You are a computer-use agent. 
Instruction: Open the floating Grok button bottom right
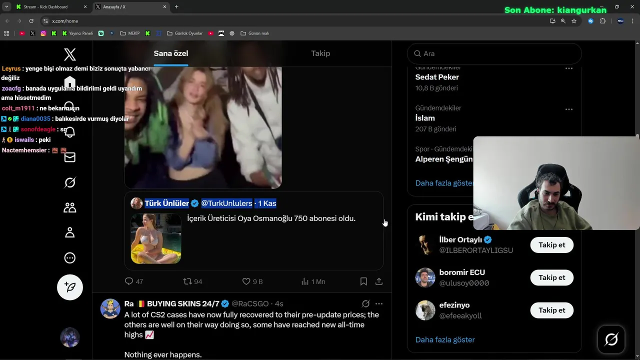tap(611, 339)
